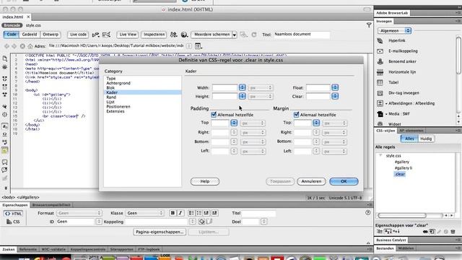Click the Afbeeldingen insert icon
This screenshot has width=462, height=260.
380,103
